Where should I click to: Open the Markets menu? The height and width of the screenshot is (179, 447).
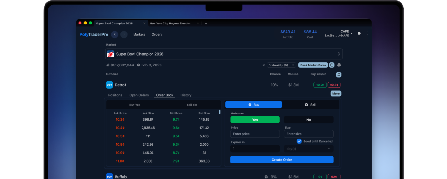[x=139, y=34]
